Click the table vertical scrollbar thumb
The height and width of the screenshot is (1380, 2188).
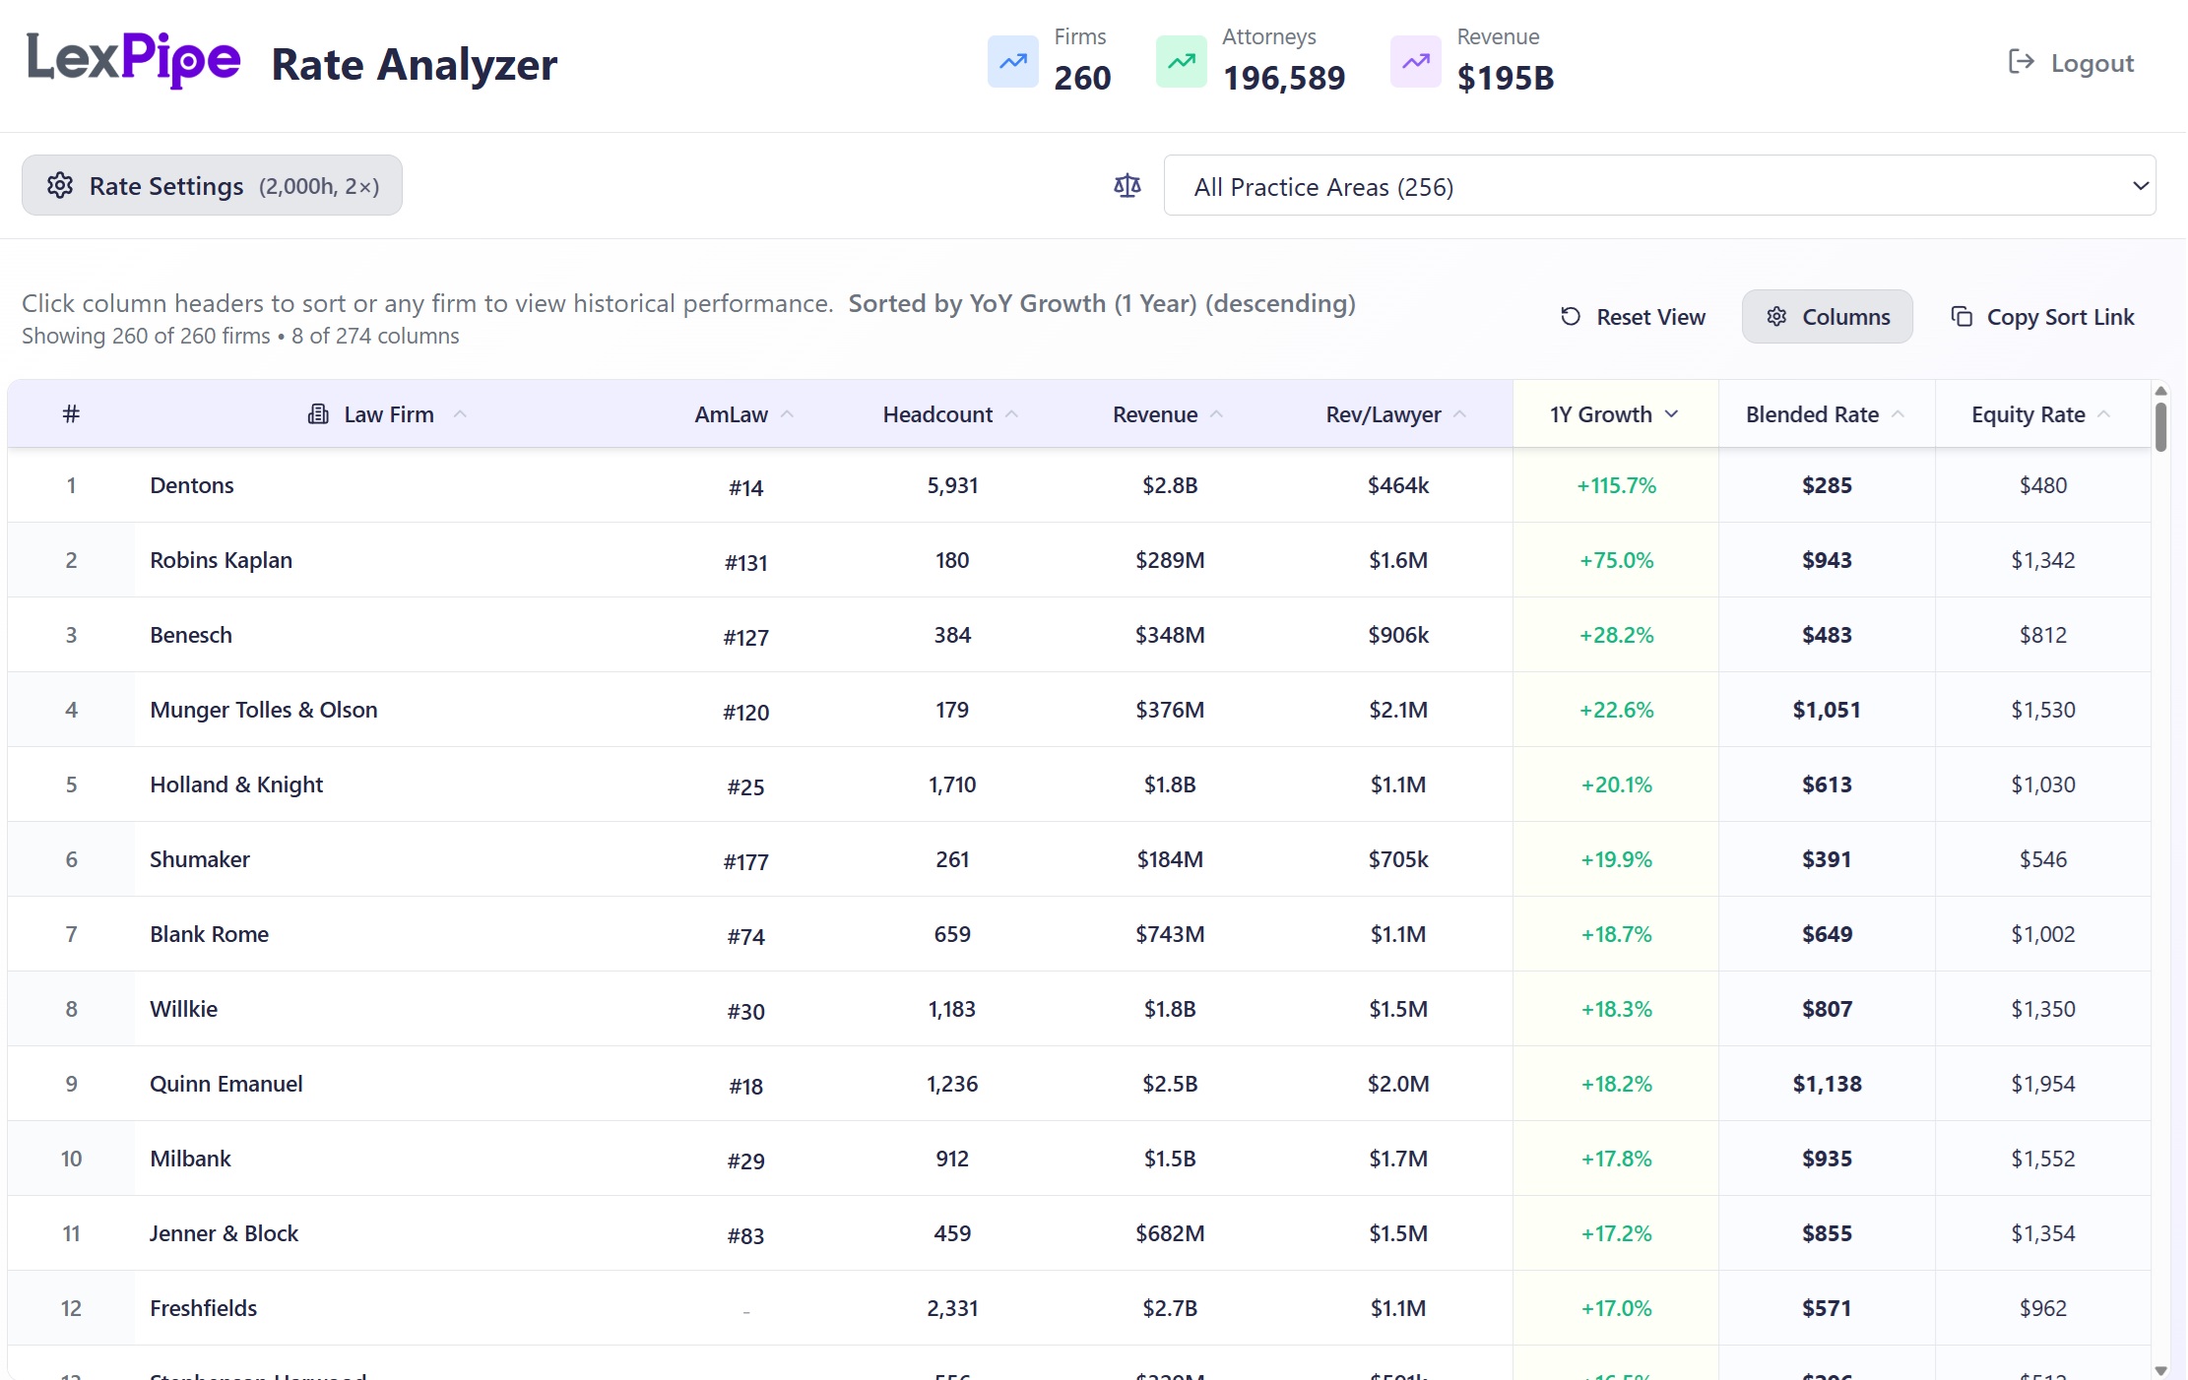[x=2160, y=425]
